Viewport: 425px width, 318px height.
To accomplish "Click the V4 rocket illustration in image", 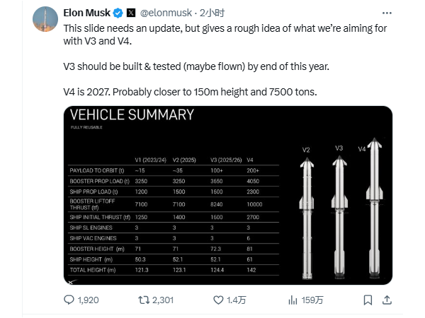I will pyautogui.click(x=374, y=208).
